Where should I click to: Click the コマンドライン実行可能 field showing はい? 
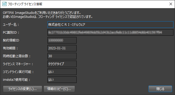pos(62,72)
